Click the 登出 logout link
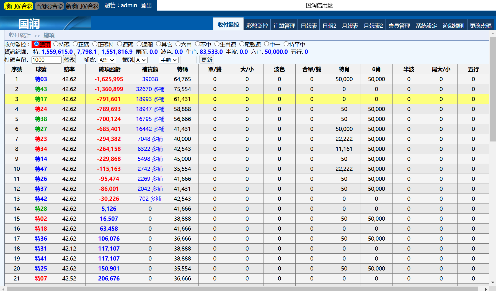496x291 pixels. click(146, 6)
